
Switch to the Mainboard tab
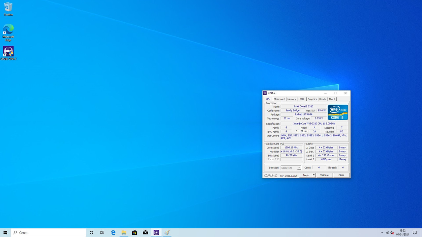click(279, 99)
